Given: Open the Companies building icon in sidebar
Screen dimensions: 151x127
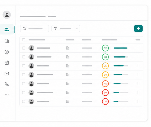Looking at the screenshot, I should tap(7, 41).
